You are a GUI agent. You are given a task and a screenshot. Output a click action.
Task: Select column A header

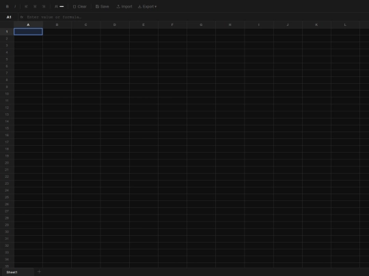click(x=28, y=25)
